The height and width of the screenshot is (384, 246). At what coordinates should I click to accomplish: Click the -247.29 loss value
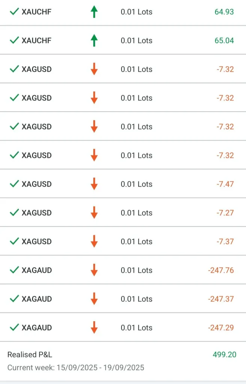click(221, 328)
